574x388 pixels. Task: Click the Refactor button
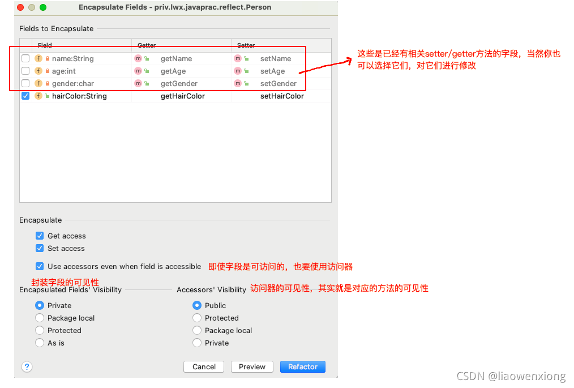tap(303, 366)
